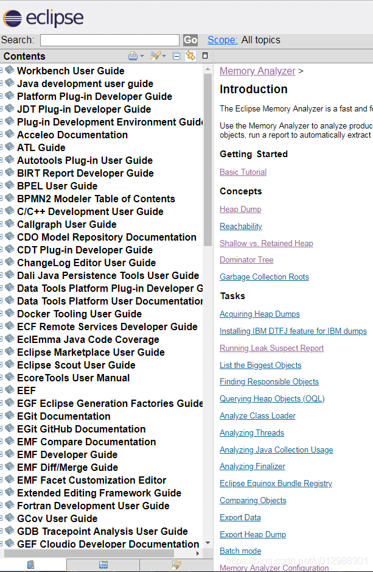
Task: Switch to the Search Results bottom tab
Action: click(176, 565)
